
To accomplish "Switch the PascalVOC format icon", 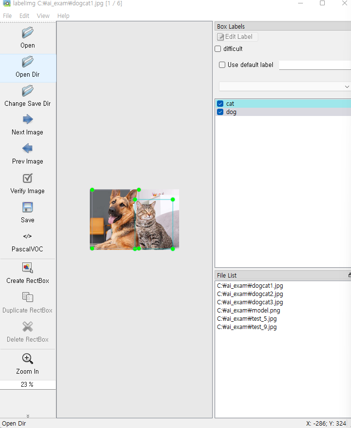I will pyautogui.click(x=28, y=236).
